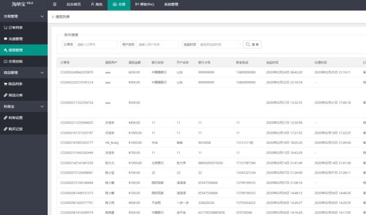This screenshot has width=366, height=215.
Task: Collapse the 商品管理 sidebar group
Action: (42, 73)
